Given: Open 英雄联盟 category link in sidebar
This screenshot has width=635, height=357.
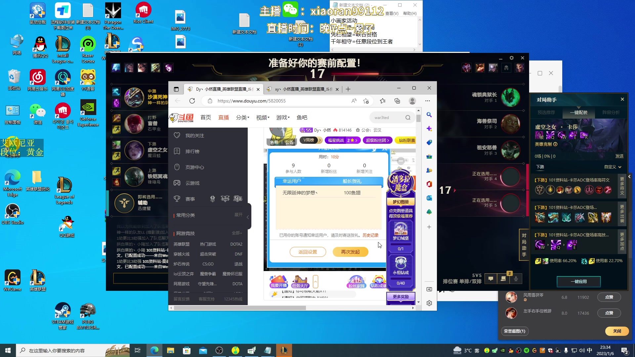Looking at the screenshot, I should pyautogui.click(x=182, y=244).
